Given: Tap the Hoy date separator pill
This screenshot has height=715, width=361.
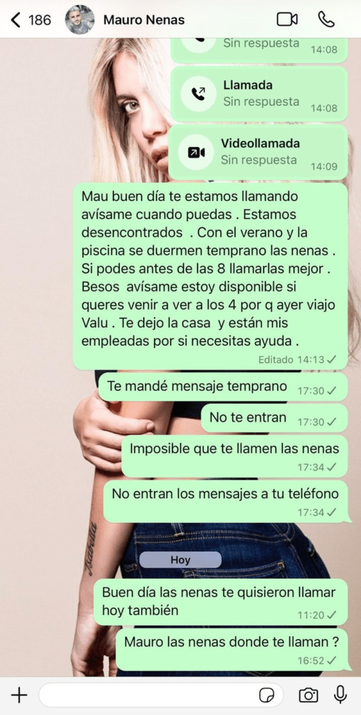Looking at the screenshot, I should coord(180,559).
